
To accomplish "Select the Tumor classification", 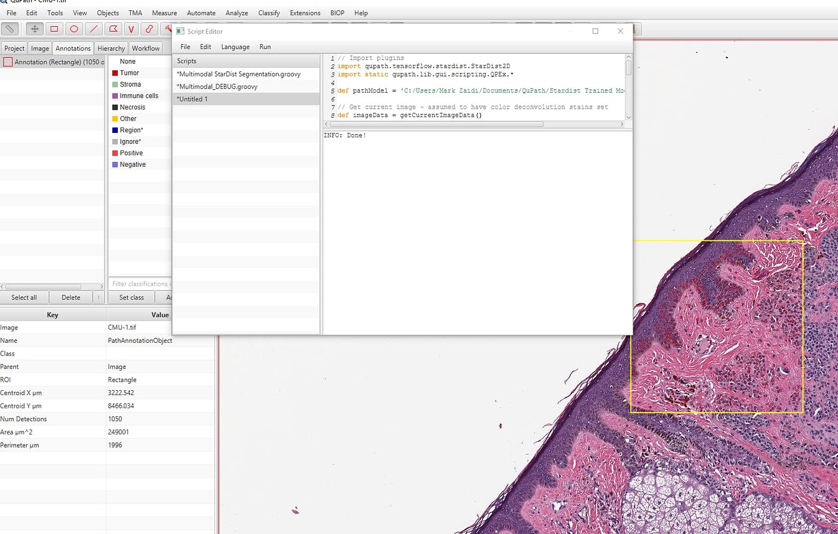I will point(129,72).
